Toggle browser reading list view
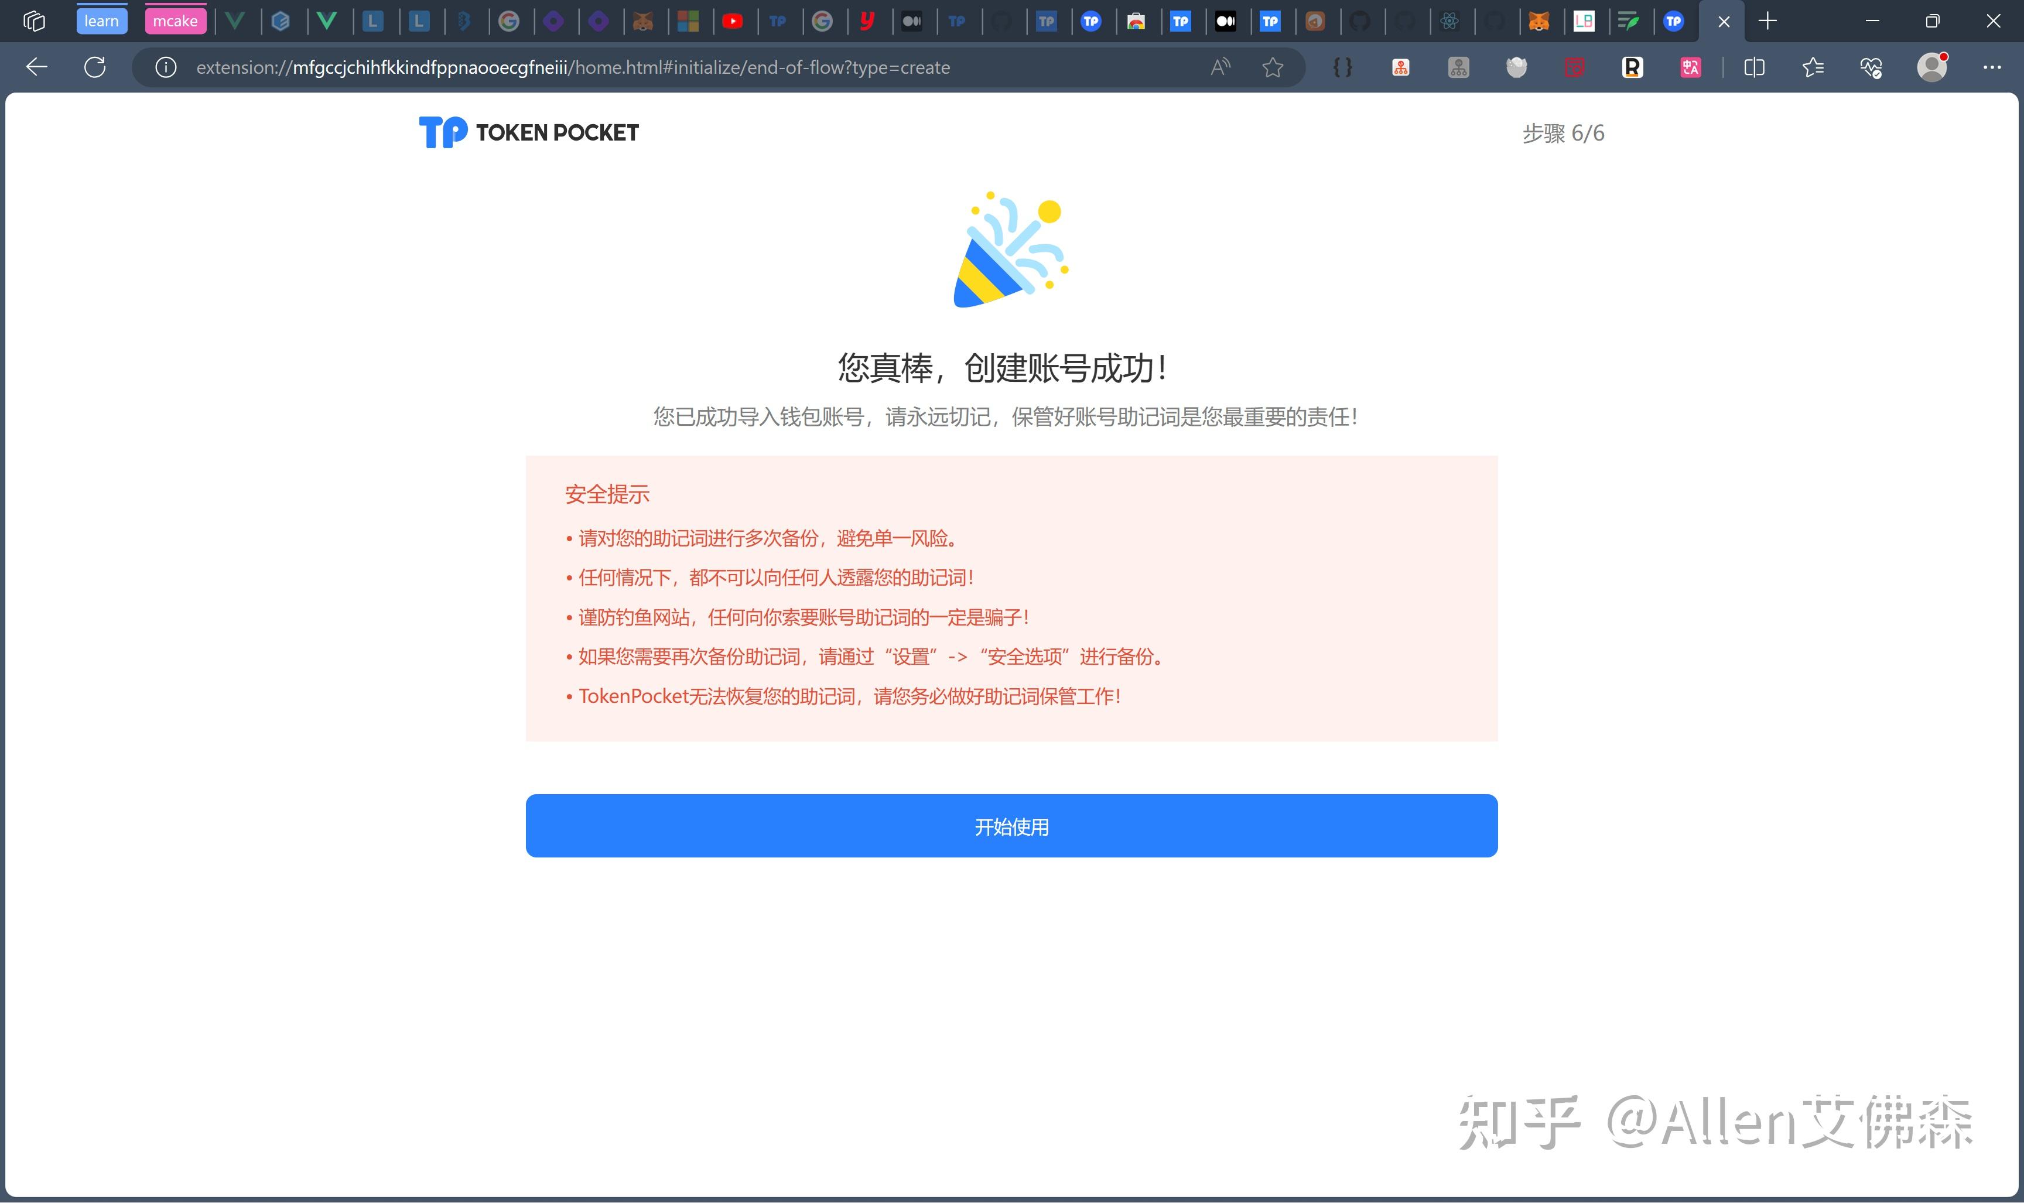The height and width of the screenshot is (1203, 2024). click(x=1811, y=67)
